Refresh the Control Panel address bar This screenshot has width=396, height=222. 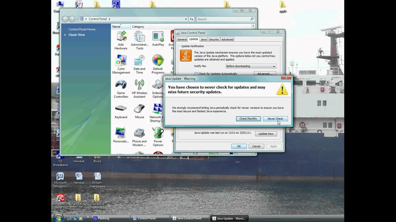(x=192, y=19)
